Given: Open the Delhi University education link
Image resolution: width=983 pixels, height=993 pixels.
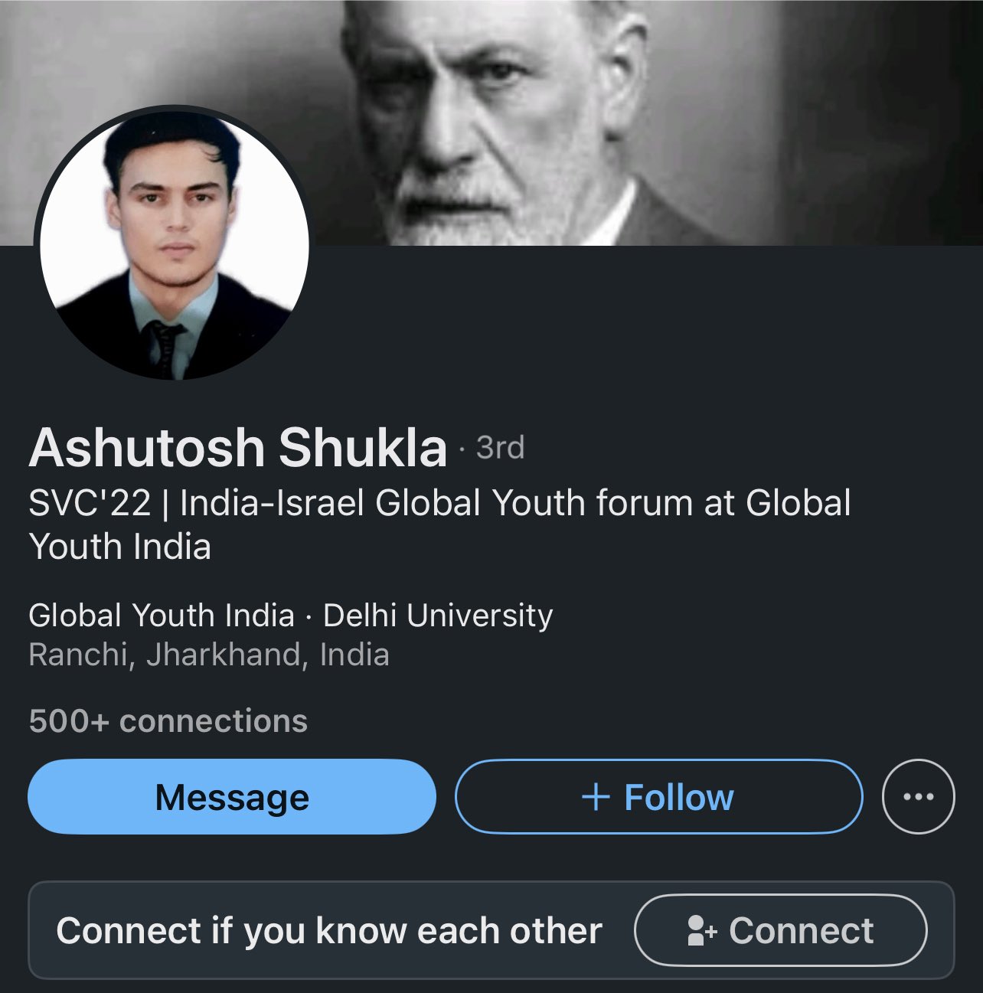Looking at the screenshot, I should coord(438,616).
